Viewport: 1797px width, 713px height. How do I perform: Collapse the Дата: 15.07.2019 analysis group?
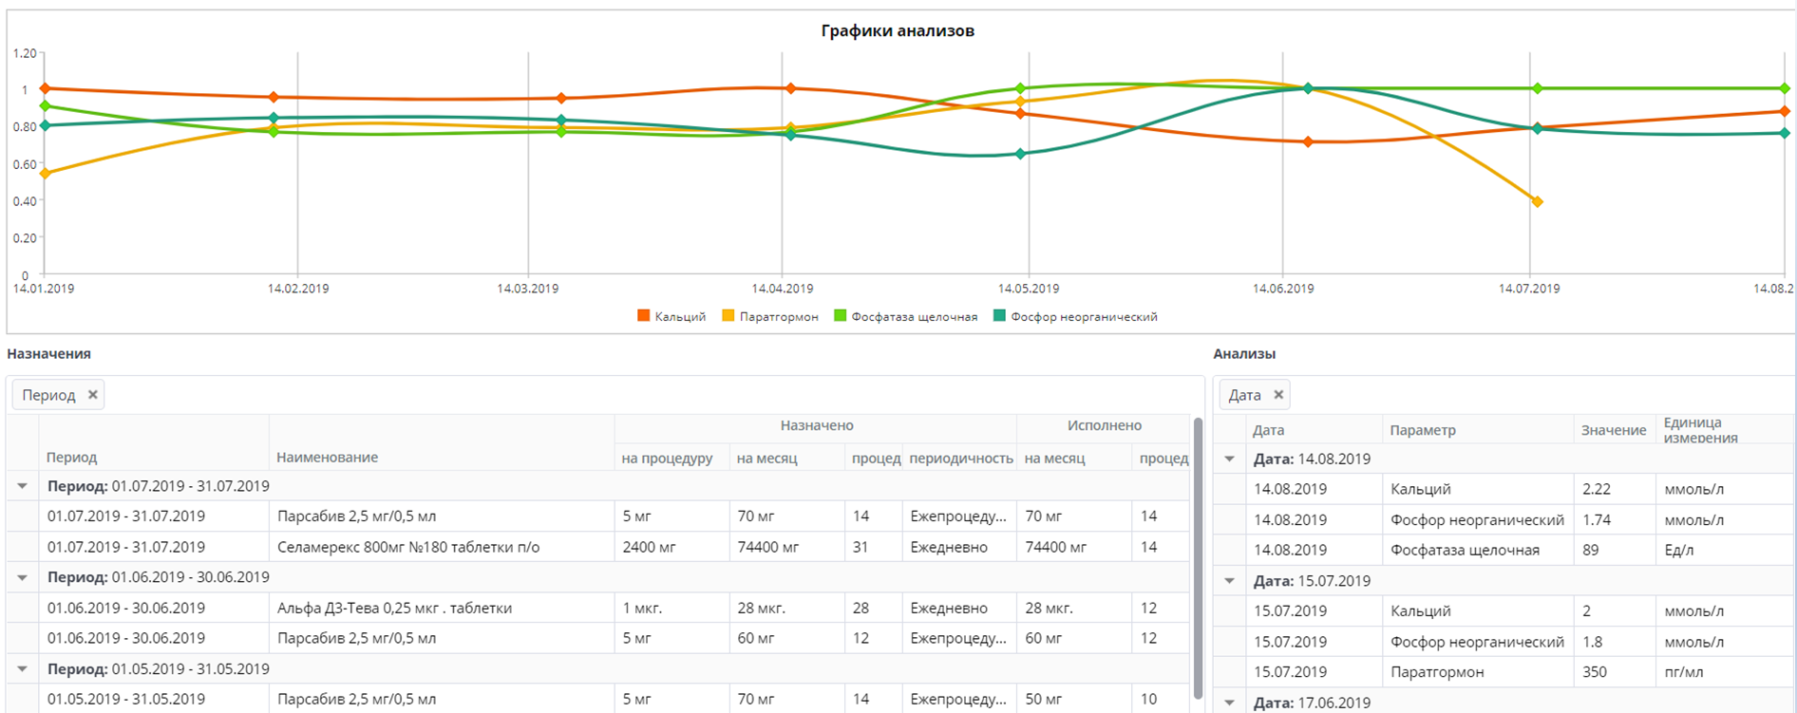pyautogui.click(x=1229, y=580)
